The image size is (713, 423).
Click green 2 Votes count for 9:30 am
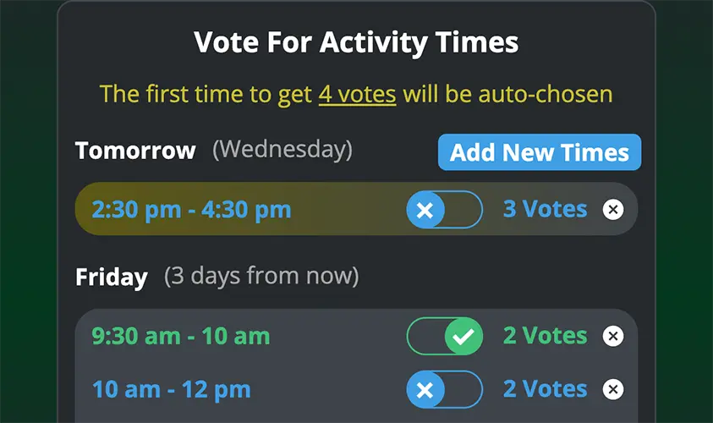pyautogui.click(x=545, y=336)
